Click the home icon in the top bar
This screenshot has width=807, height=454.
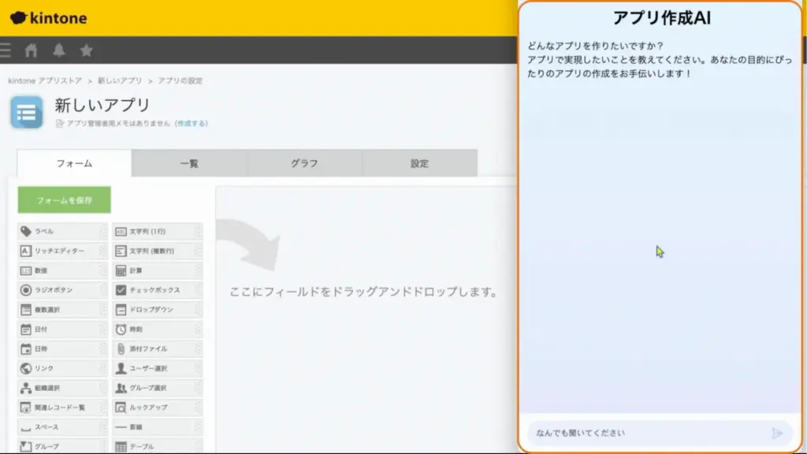tap(31, 50)
